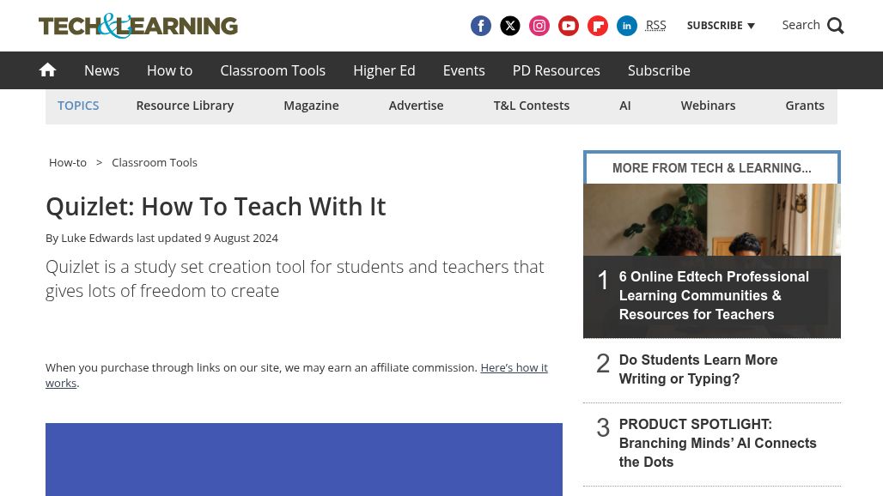
Task: Select Classroom Tools in main navigation
Action: [272, 70]
